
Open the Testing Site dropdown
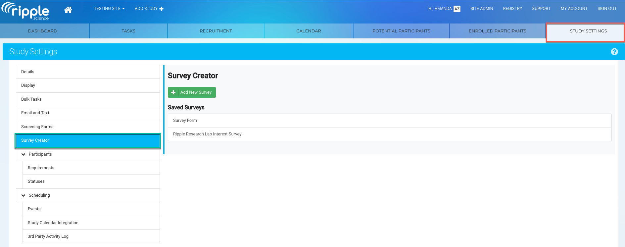(x=109, y=9)
